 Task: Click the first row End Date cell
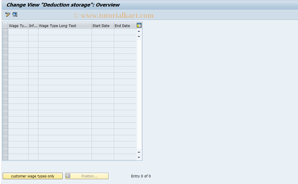125,32
